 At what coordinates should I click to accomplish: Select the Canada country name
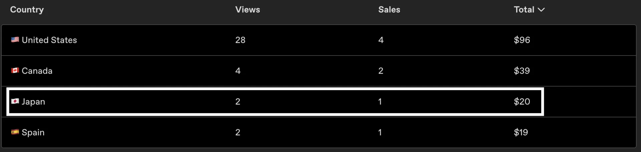(37, 71)
